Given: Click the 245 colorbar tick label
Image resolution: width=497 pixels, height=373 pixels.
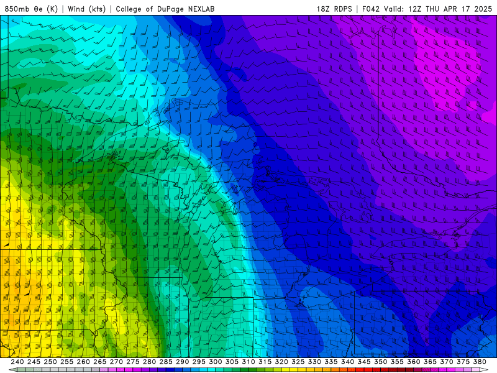Looking at the screenshot, I should (34, 362).
